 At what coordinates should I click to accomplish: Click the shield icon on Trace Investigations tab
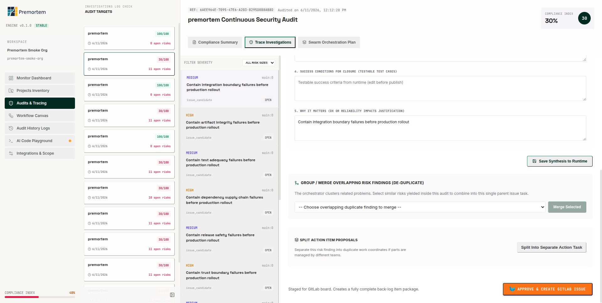[251, 42]
